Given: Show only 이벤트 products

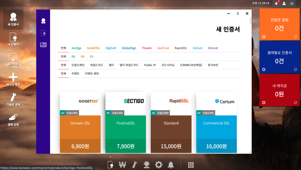Looking at the screenshot, I should pyautogui.click(x=76, y=73).
